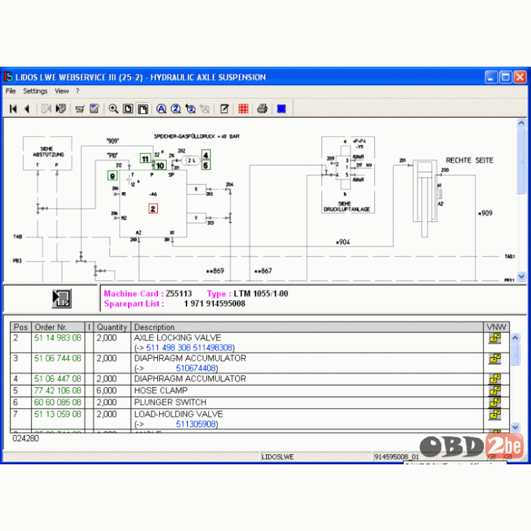Viewport: 531px width, 531px height.
Task: Open the File menu
Action: click(x=10, y=91)
